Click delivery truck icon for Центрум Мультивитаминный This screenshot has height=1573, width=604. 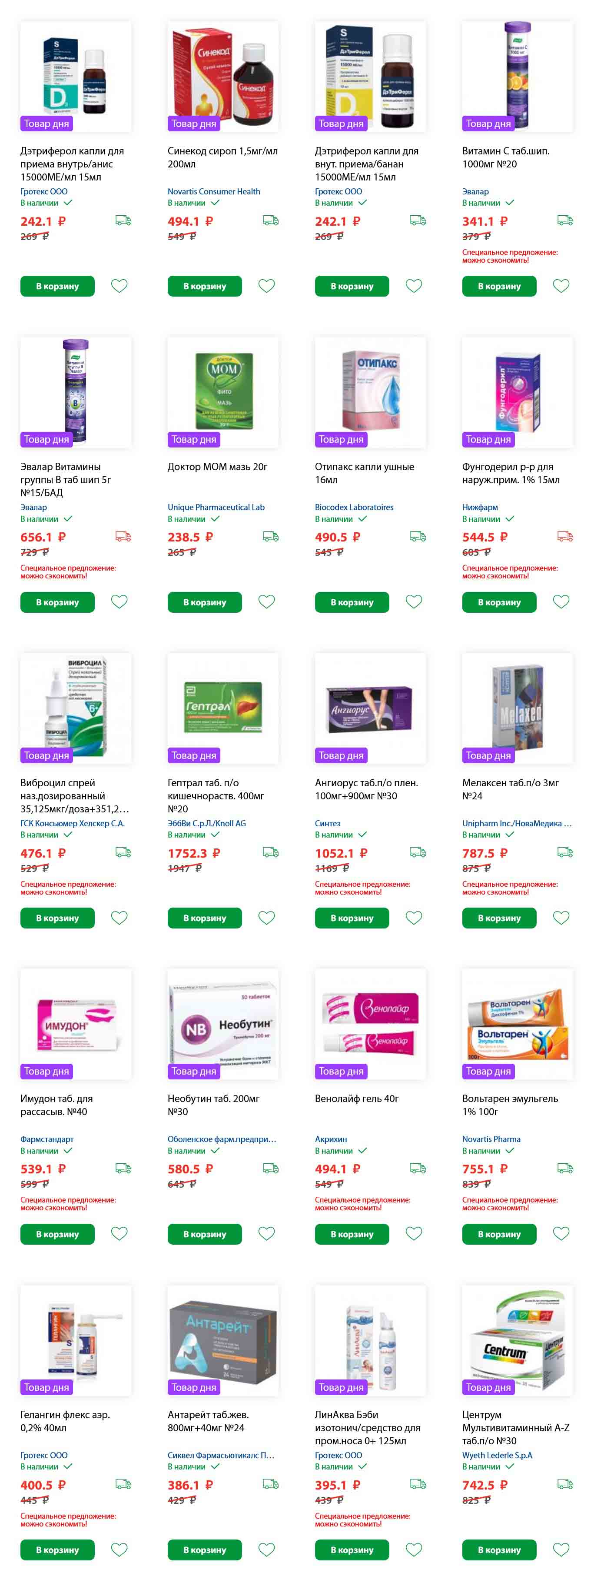566,1484
